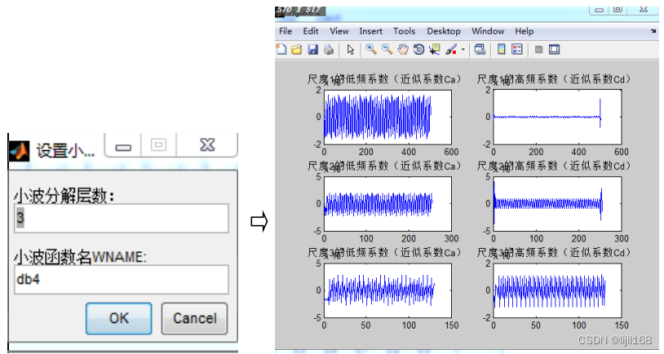Click the scale 1 Ca approximation plot

tap(387, 117)
